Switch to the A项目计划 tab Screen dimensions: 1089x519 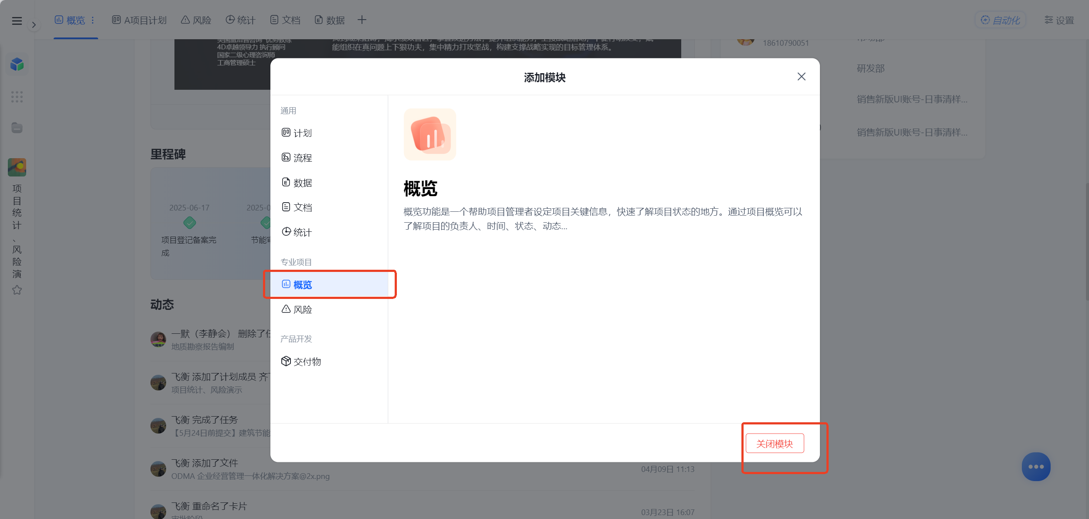click(x=139, y=20)
